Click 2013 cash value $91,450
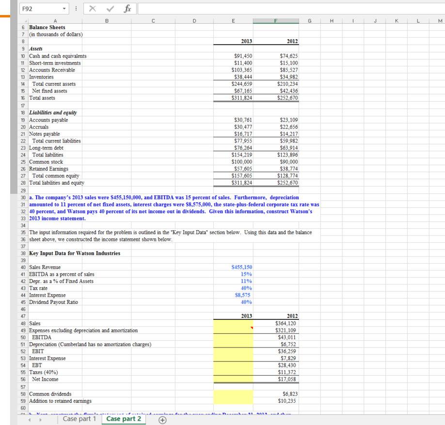 (x=243, y=56)
